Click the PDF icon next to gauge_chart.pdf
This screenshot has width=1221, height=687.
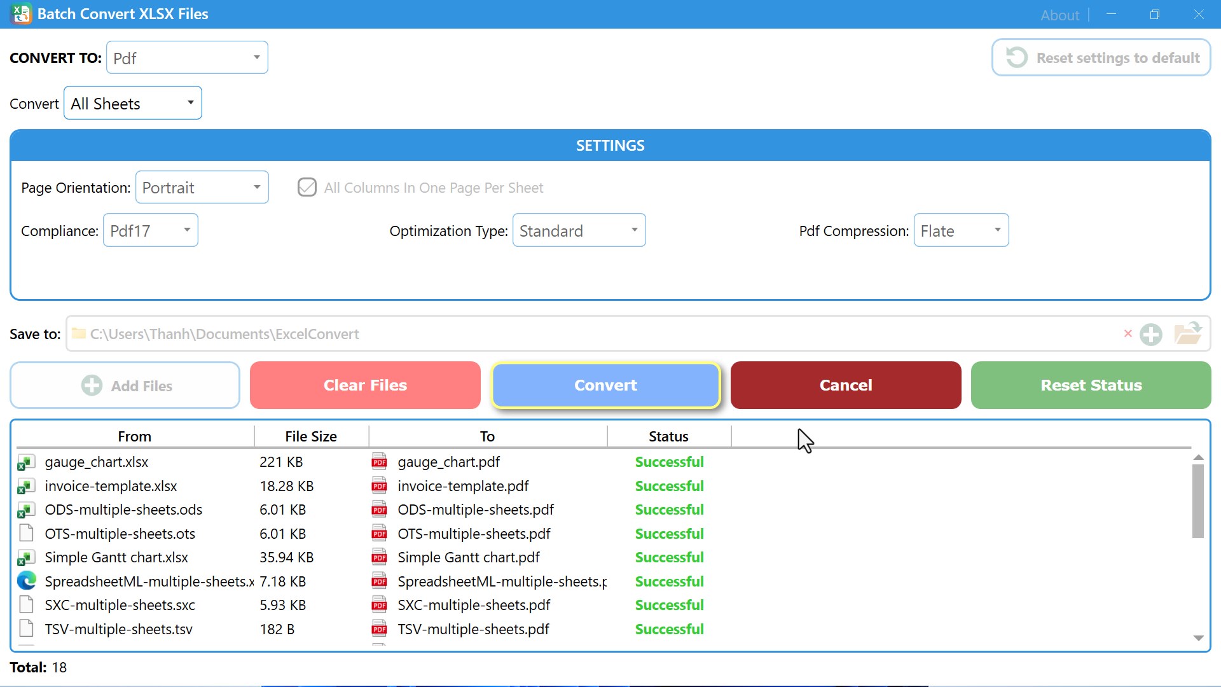(x=380, y=462)
